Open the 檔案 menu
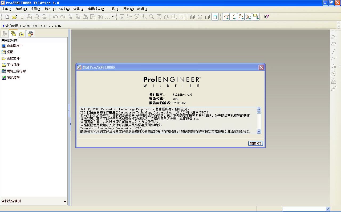Viewport: 341px width, 212px height. (x=6, y=9)
